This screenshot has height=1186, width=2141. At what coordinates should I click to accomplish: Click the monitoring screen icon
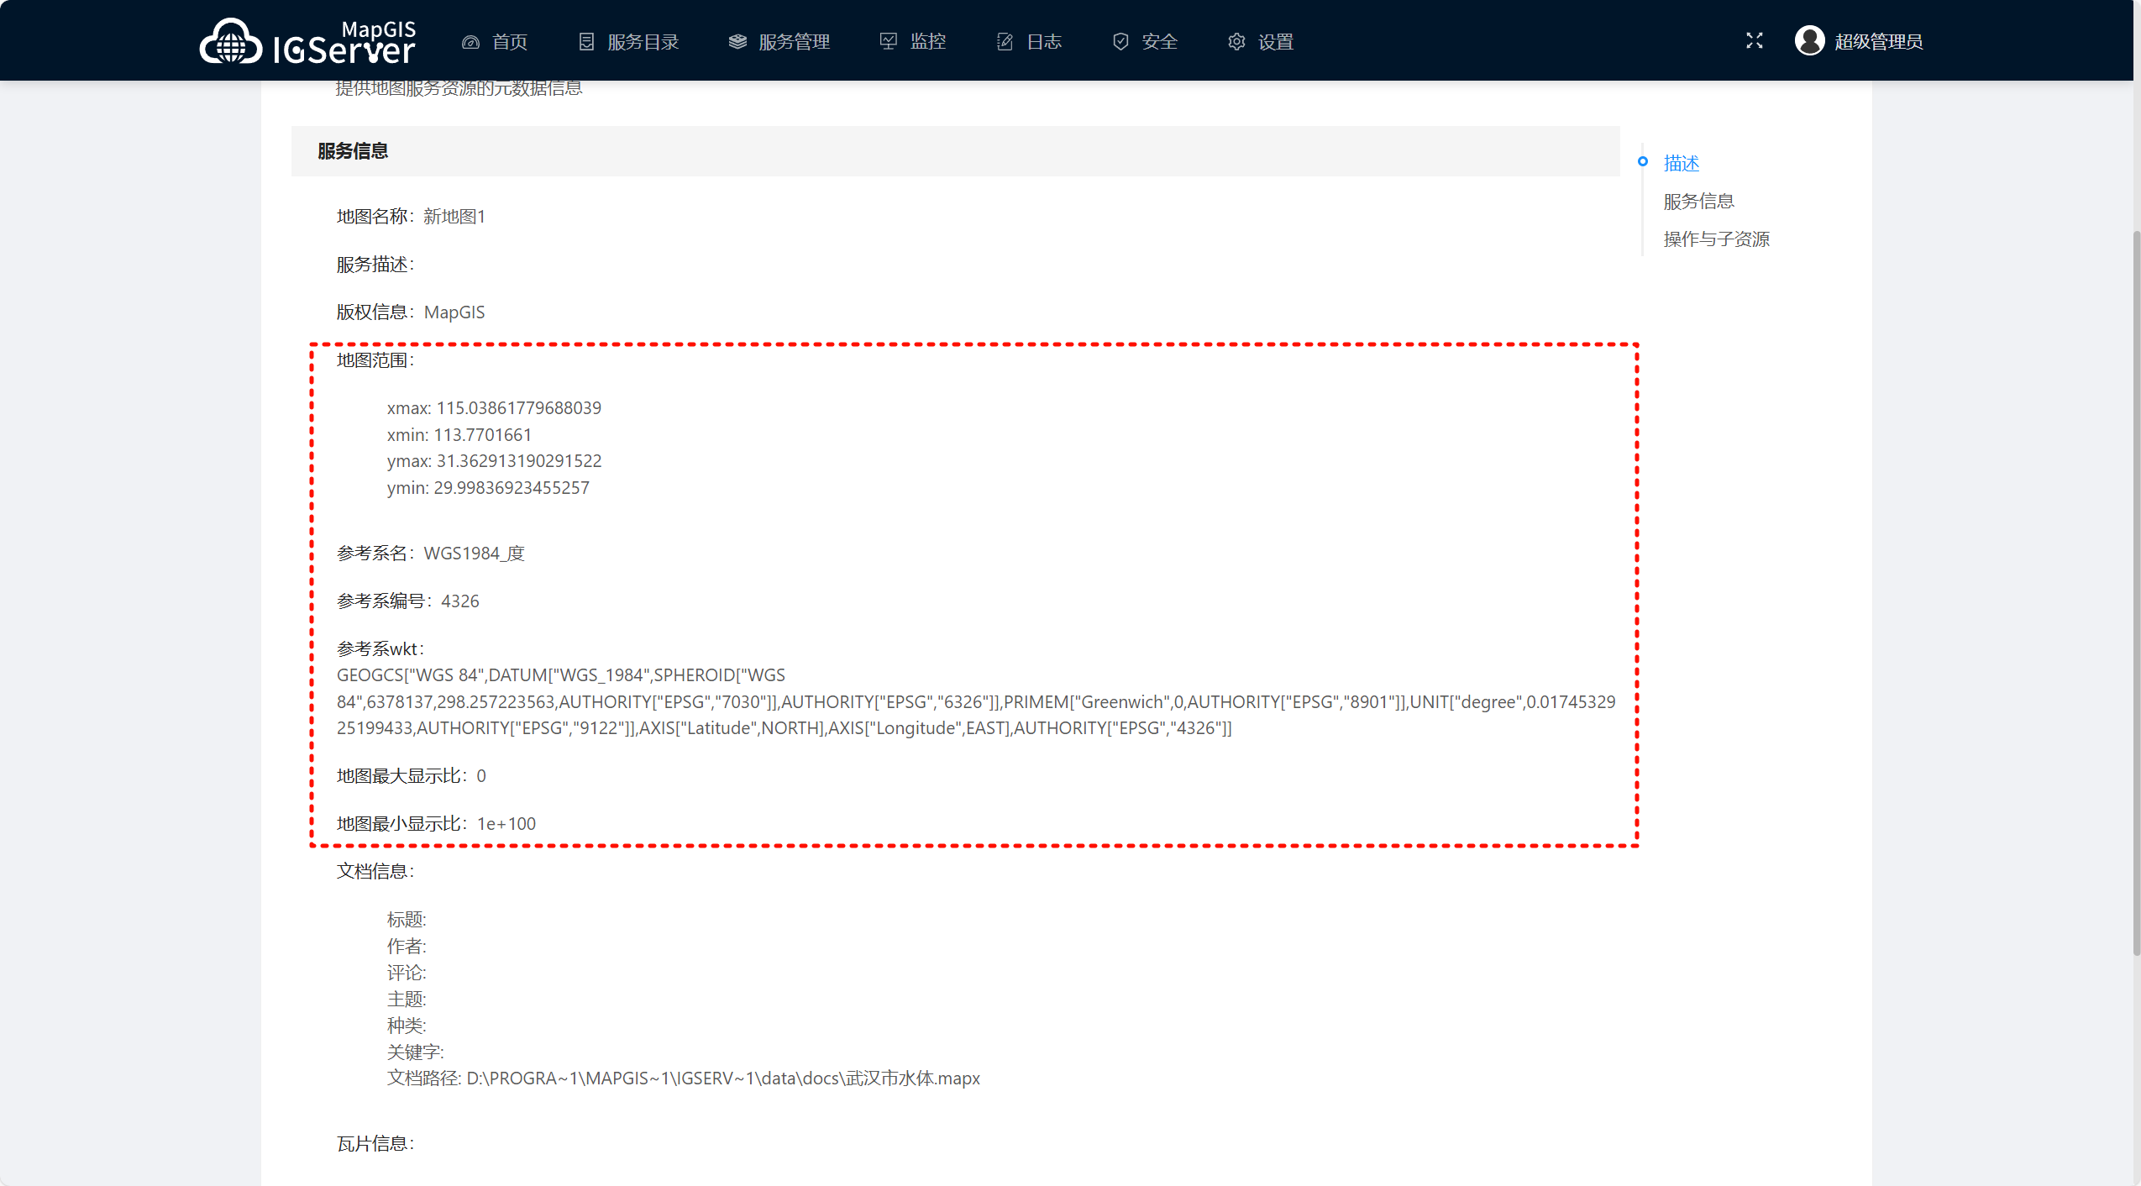889,41
